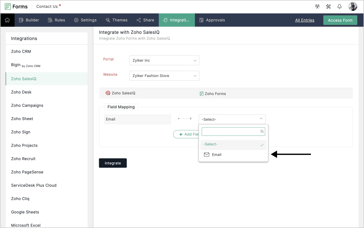
Task: Click the dropdown search input field
Action: pyautogui.click(x=233, y=131)
